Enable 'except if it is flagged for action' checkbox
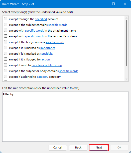131x153 pixels. 6,59
